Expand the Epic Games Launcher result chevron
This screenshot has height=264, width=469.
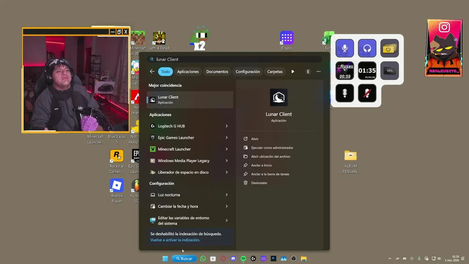(x=226, y=137)
